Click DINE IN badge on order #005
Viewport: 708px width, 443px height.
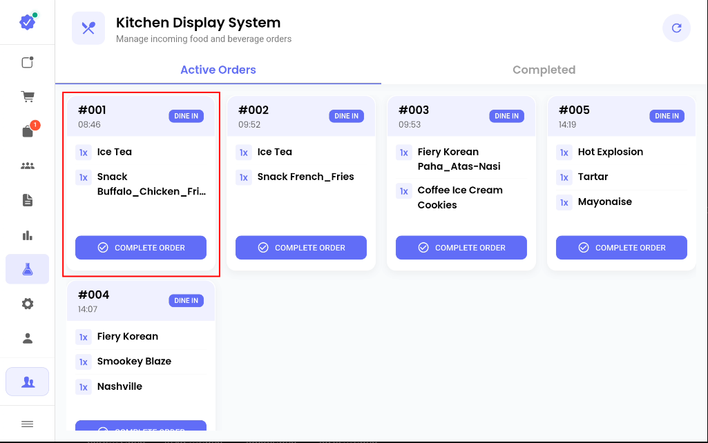[x=667, y=116]
